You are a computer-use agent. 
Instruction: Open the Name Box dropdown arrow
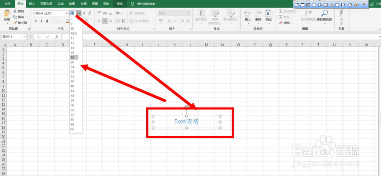pyautogui.click(x=24, y=36)
